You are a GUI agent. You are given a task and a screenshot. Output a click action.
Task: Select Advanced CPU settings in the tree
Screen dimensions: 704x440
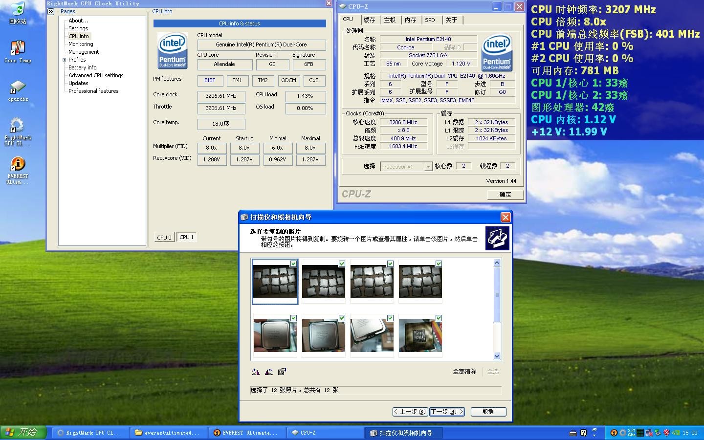(x=96, y=75)
